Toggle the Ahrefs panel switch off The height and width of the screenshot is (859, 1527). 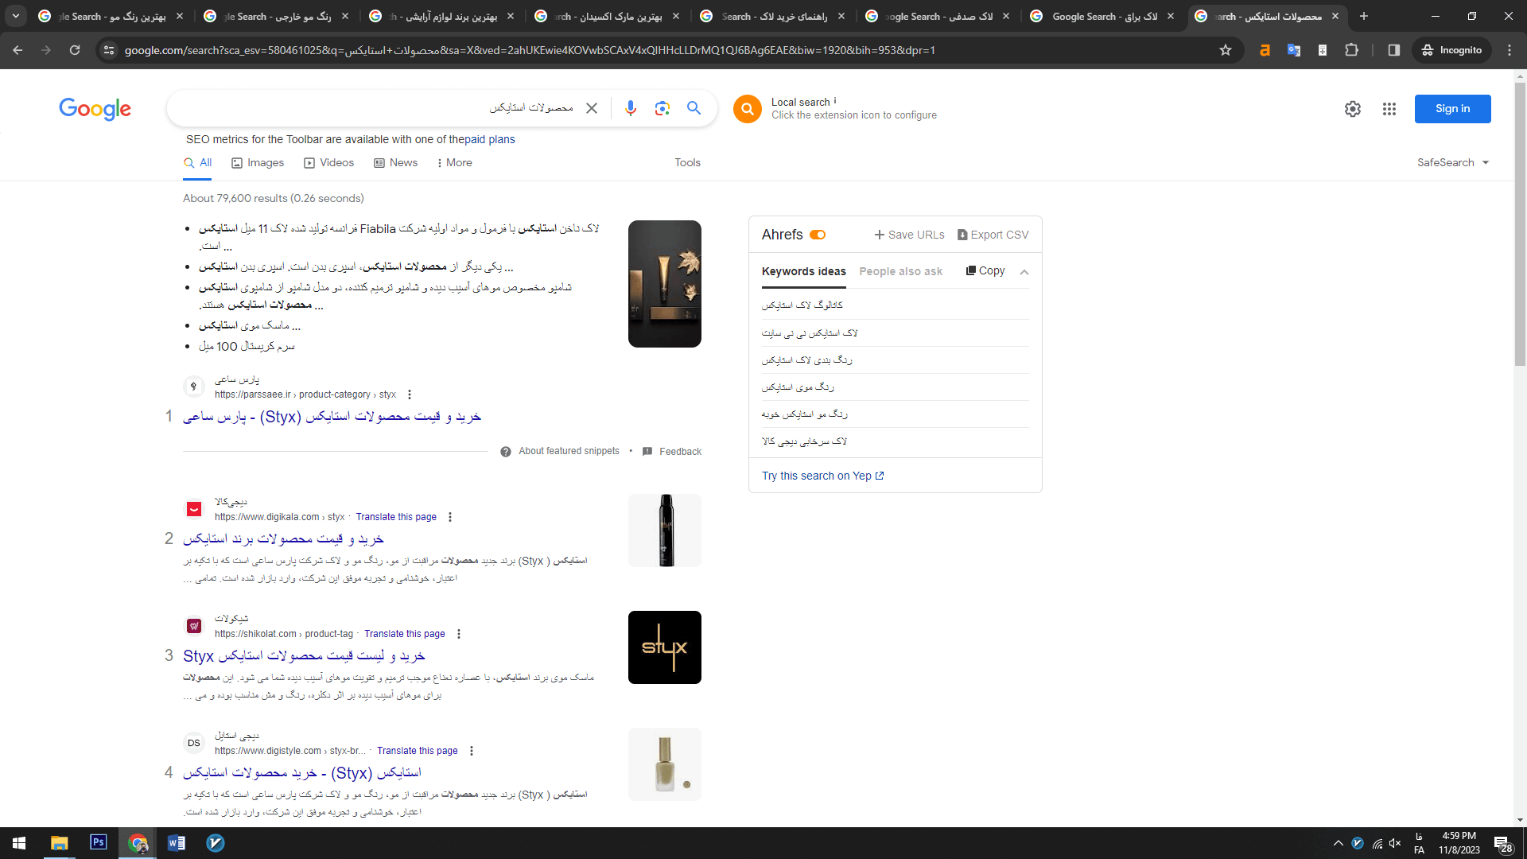[x=818, y=235]
